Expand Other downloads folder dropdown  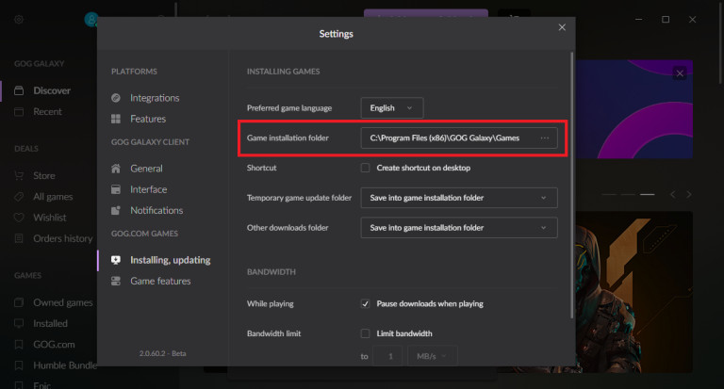click(458, 228)
